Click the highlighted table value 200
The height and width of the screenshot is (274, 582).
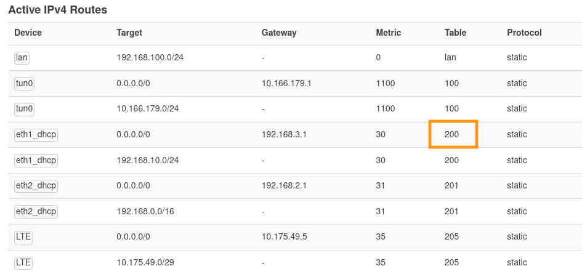pos(452,134)
